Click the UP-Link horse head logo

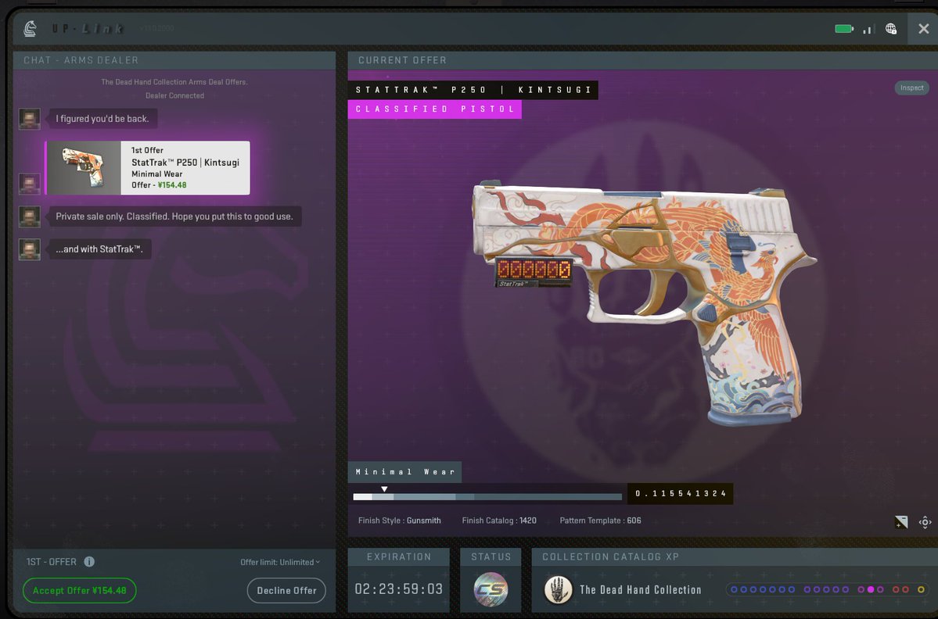click(x=30, y=29)
